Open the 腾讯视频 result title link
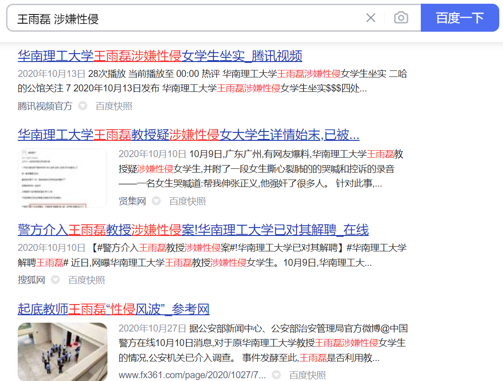This screenshot has height=381, width=503. [160, 56]
